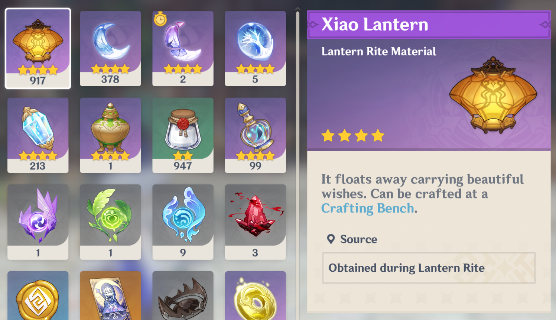This screenshot has height=320, width=556.
Task: Click the inventory list scrollbar
Action: click(297, 164)
